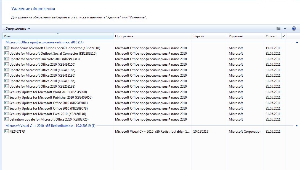The image size is (300, 170).
Task: Sort by Программа column header
Action: click(x=153, y=36)
